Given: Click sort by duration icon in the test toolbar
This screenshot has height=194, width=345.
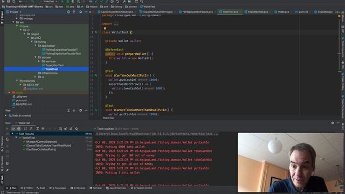Looking at the screenshot, I should point(31,129).
